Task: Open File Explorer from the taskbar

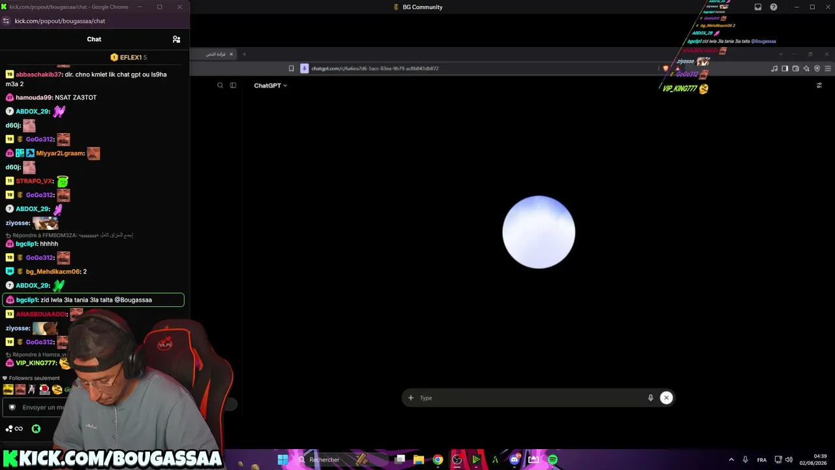Action: [x=419, y=460]
